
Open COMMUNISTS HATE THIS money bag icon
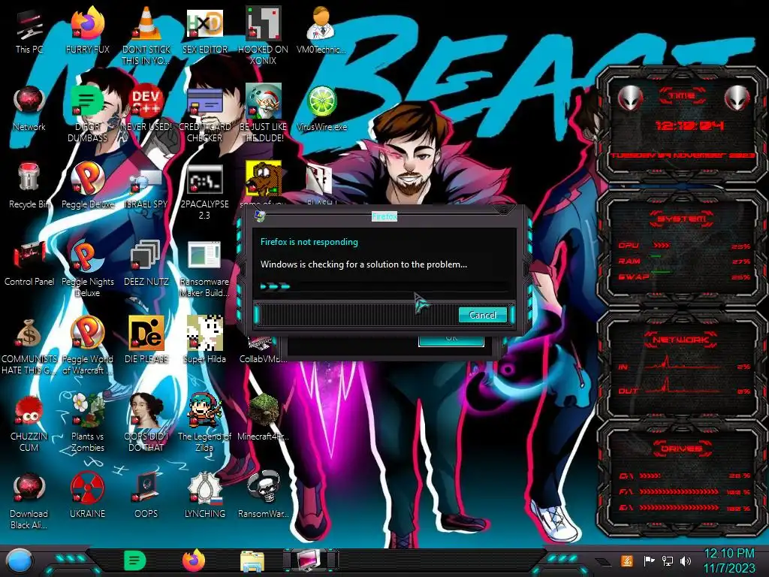(x=29, y=346)
